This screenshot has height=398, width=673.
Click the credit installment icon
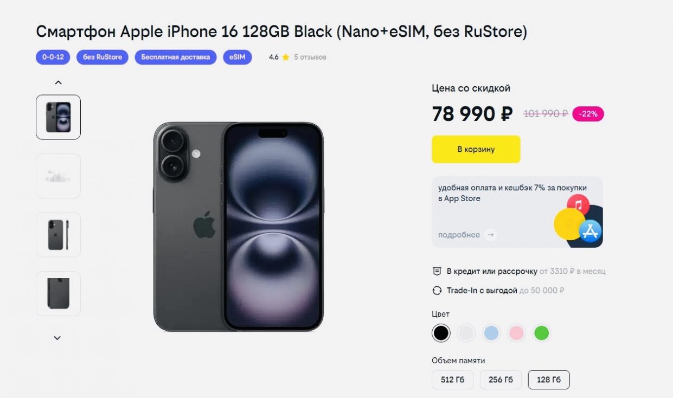point(437,271)
